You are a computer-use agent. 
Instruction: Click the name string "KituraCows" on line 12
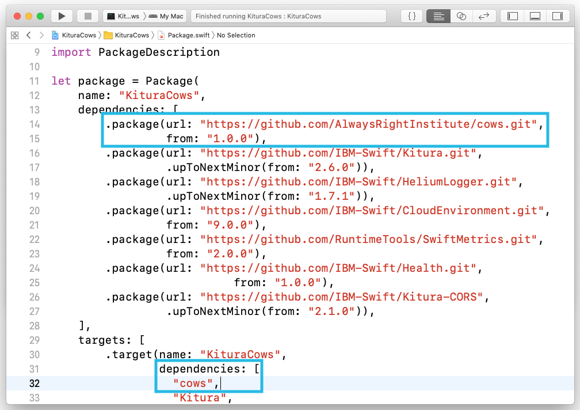(x=159, y=96)
